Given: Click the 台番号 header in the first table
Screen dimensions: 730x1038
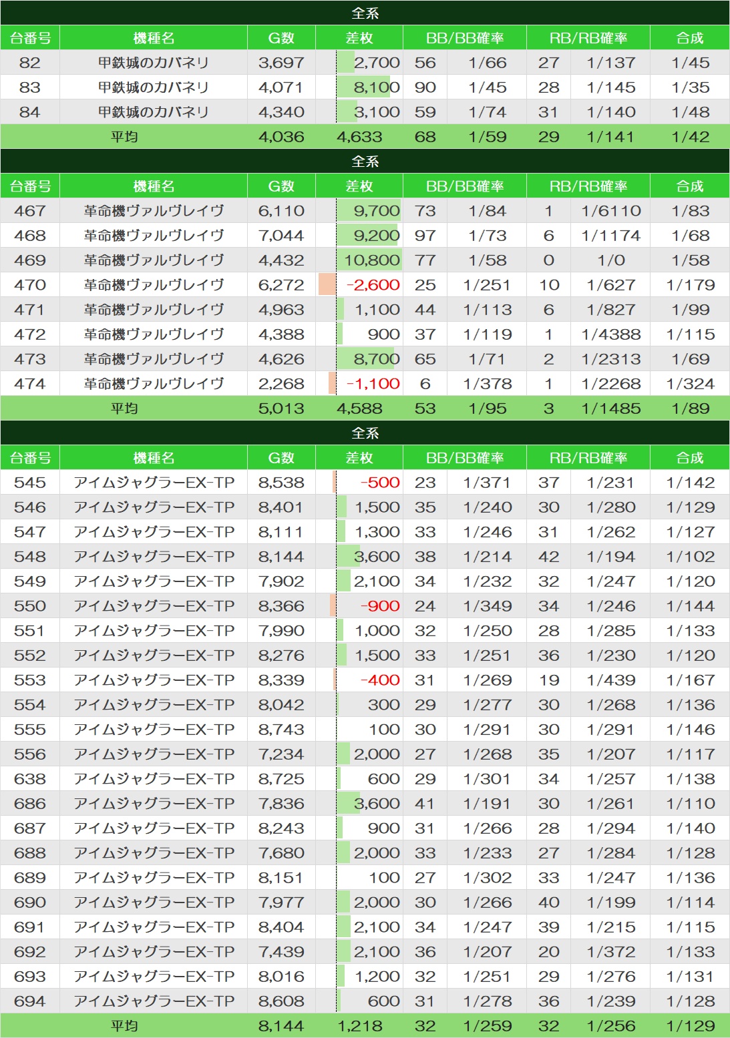Looking at the screenshot, I should 30,38.
